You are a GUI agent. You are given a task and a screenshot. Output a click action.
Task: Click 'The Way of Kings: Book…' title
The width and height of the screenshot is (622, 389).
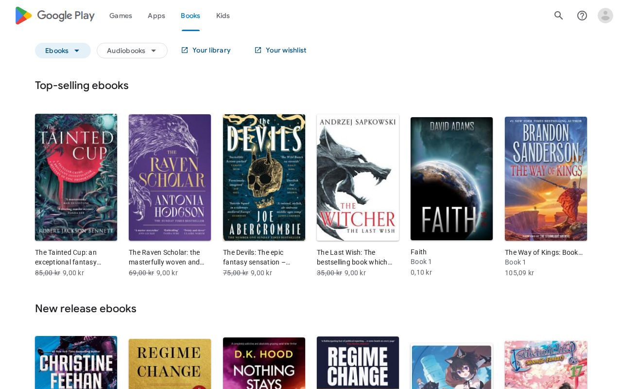[544, 252]
